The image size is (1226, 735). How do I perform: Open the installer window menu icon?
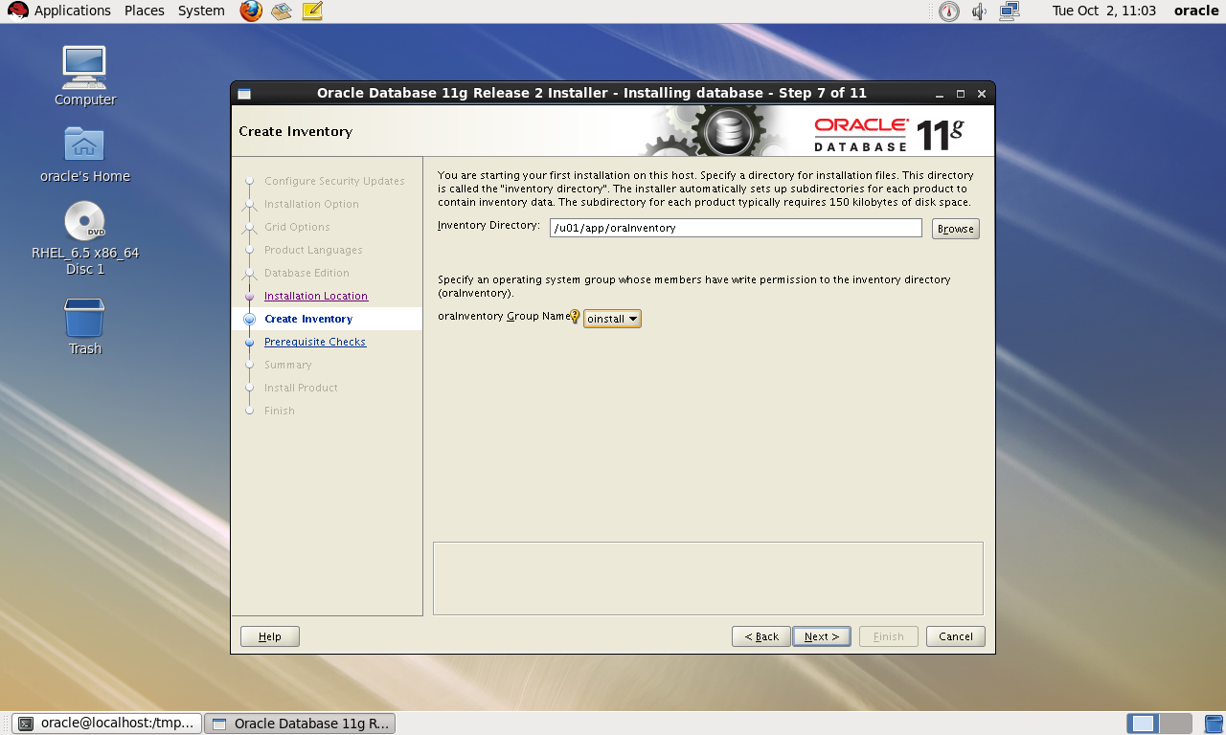click(244, 94)
